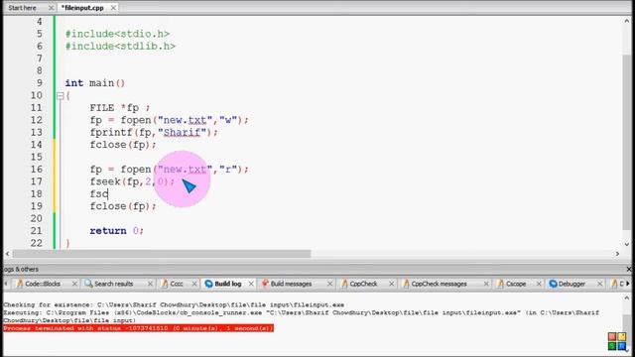Open the Cccc log tab

tap(177, 284)
